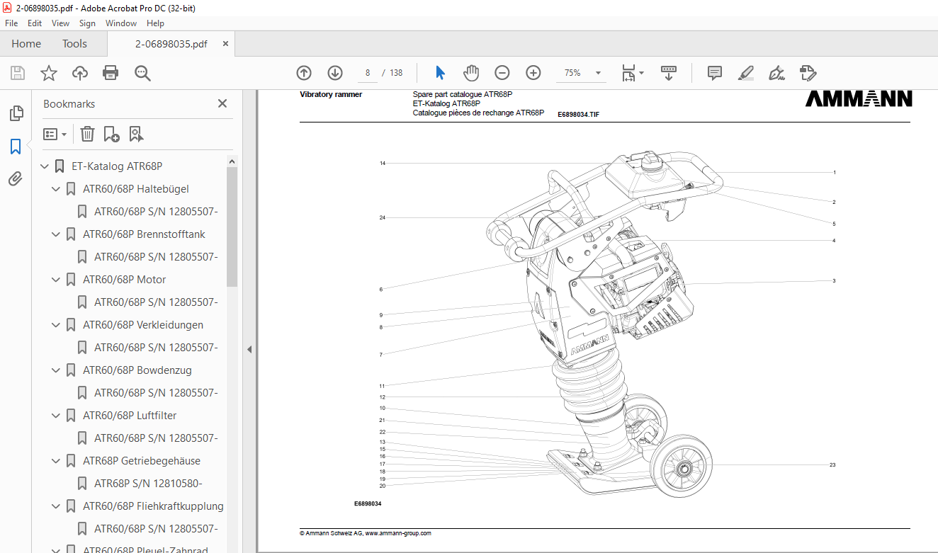This screenshot has height=553, width=938.
Task: Zoom in with the plus icon
Action: pos(533,73)
